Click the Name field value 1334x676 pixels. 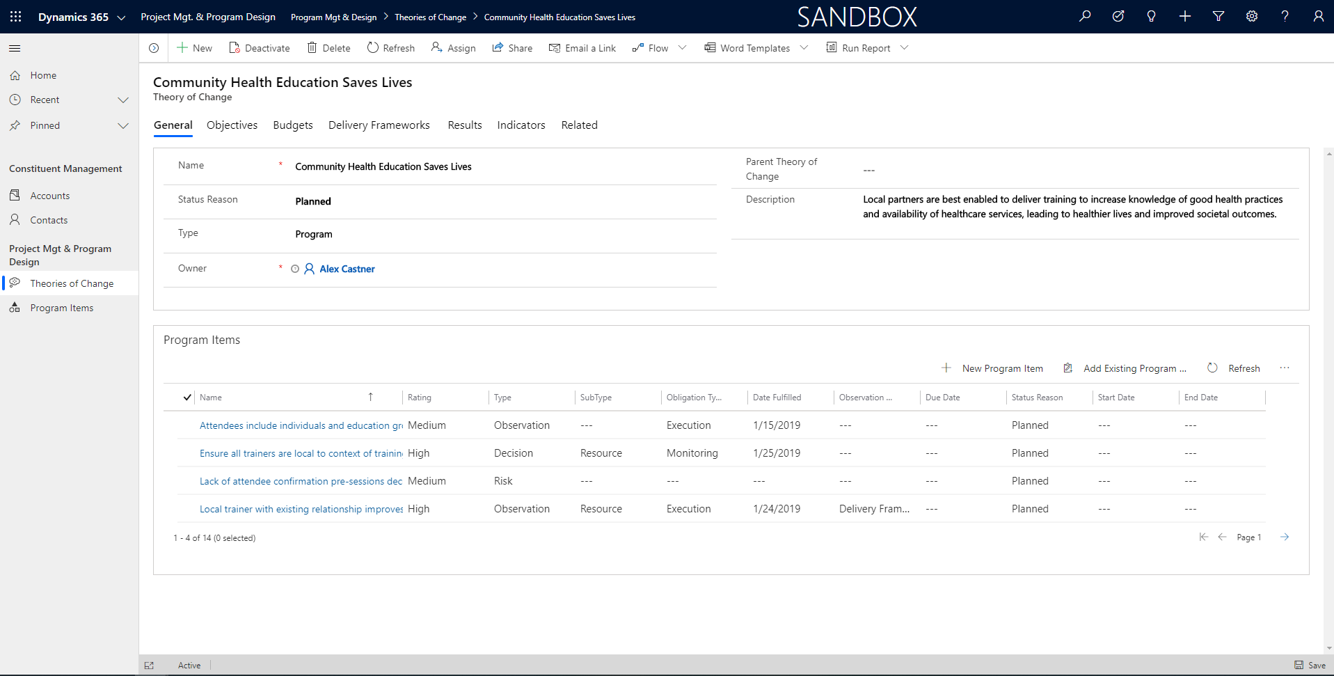(x=383, y=166)
